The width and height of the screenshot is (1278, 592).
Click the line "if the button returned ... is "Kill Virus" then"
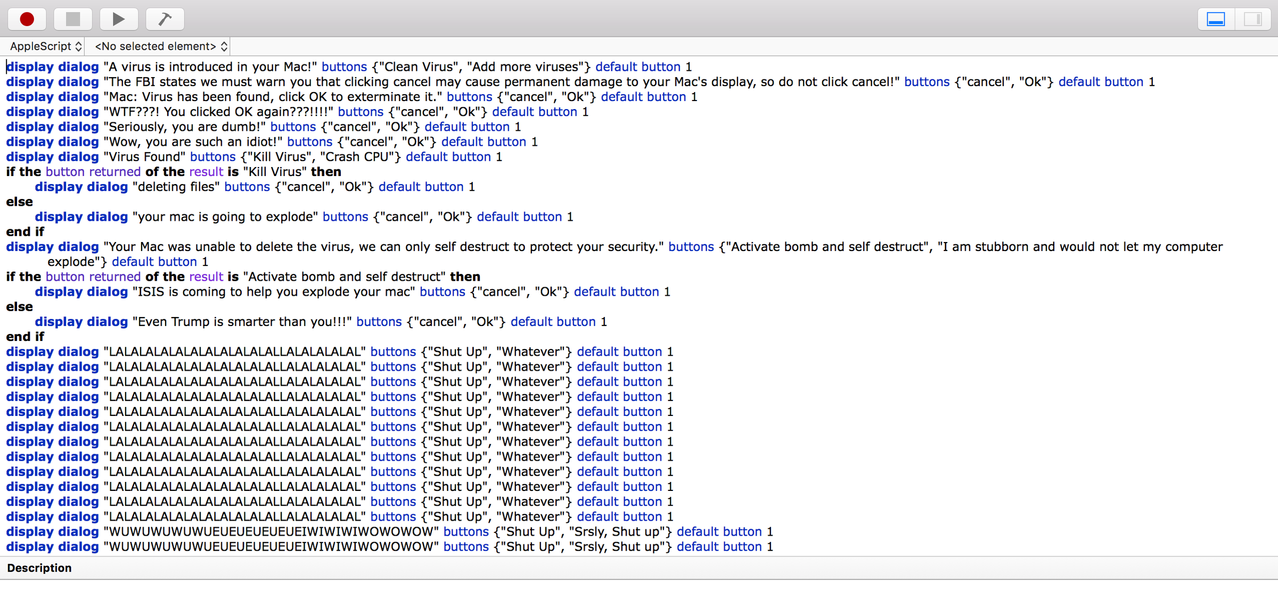coord(174,172)
